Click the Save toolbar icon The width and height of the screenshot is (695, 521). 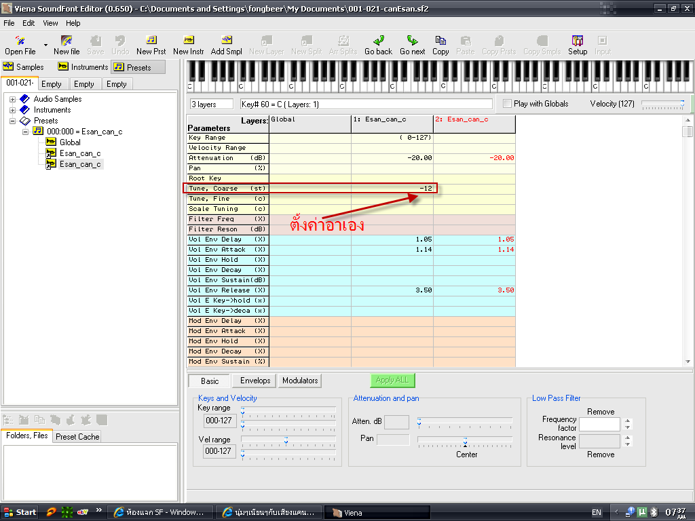coord(95,45)
